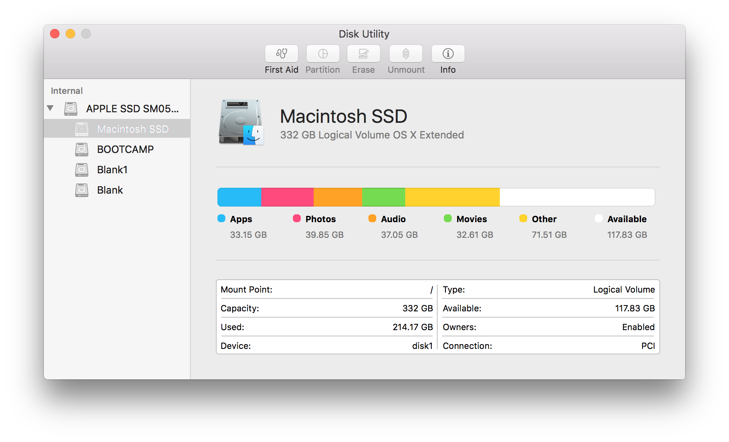Screen dimensions: 729x442
Task: Click the Erase toolbar icon
Action: pyautogui.click(x=363, y=54)
